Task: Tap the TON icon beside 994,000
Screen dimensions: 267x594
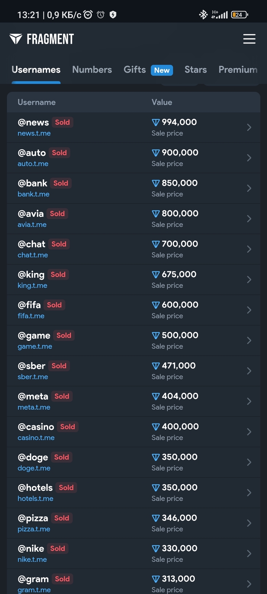Action: click(x=156, y=123)
